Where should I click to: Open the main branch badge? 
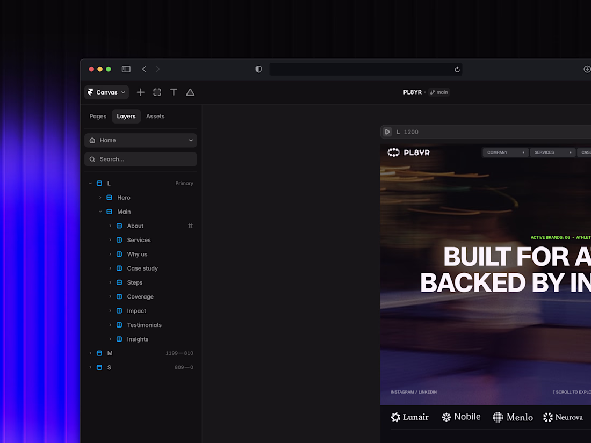[439, 92]
